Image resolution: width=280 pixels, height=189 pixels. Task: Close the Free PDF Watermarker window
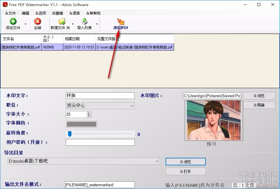[273, 5]
